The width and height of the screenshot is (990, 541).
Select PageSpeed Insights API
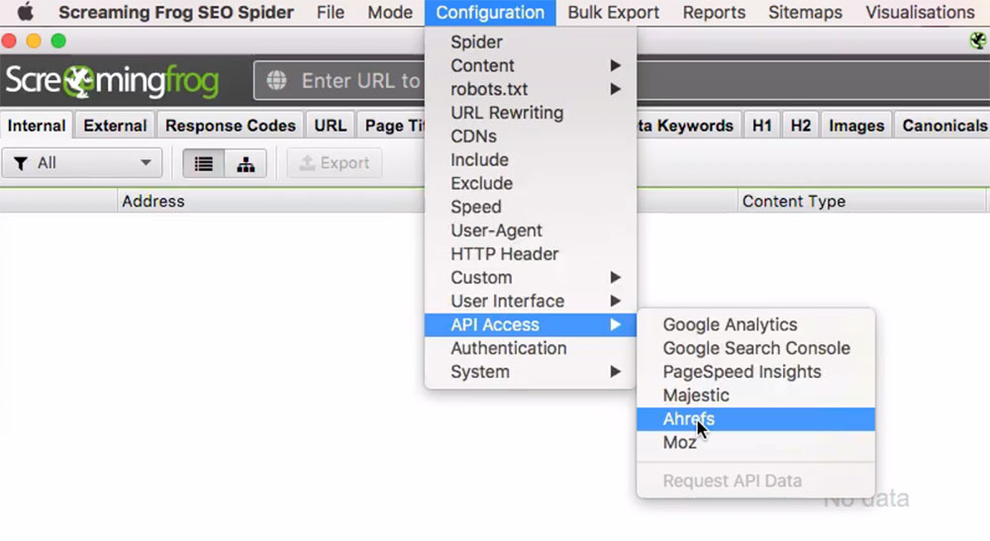[x=755, y=372]
